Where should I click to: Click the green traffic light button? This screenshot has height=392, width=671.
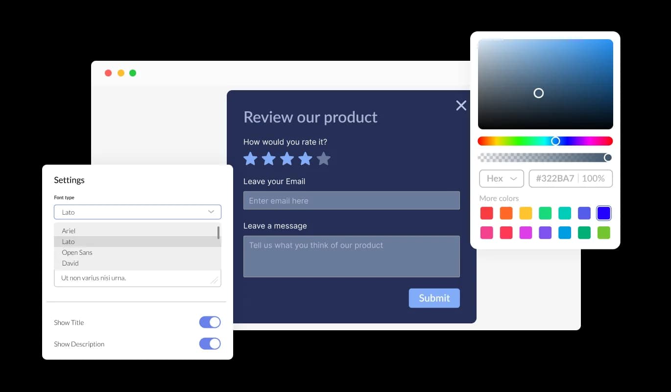(133, 73)
